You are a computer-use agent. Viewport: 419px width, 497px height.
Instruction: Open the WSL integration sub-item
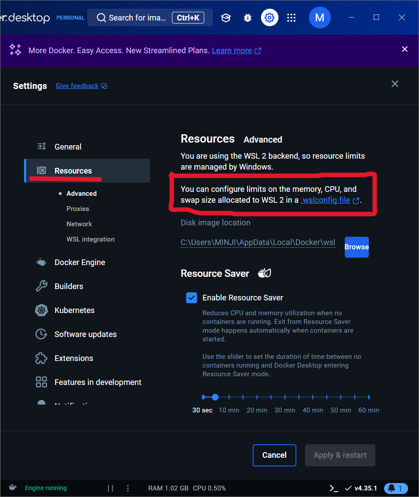(90, 239)
